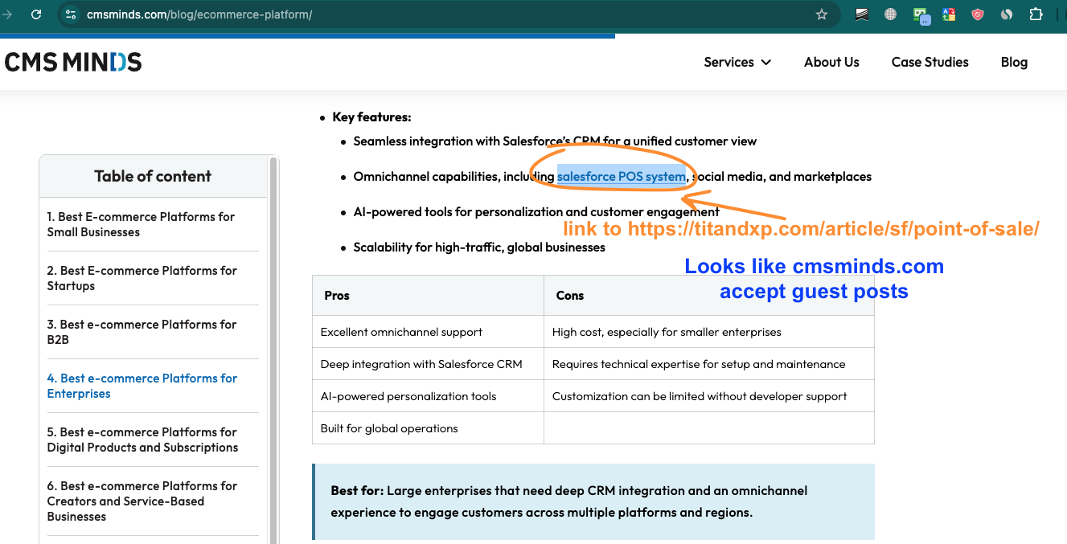The height and width of the screenshot is (544, 1067).
Task: Open the browser Extensions puzzle icon
Action: [1036, 14]
